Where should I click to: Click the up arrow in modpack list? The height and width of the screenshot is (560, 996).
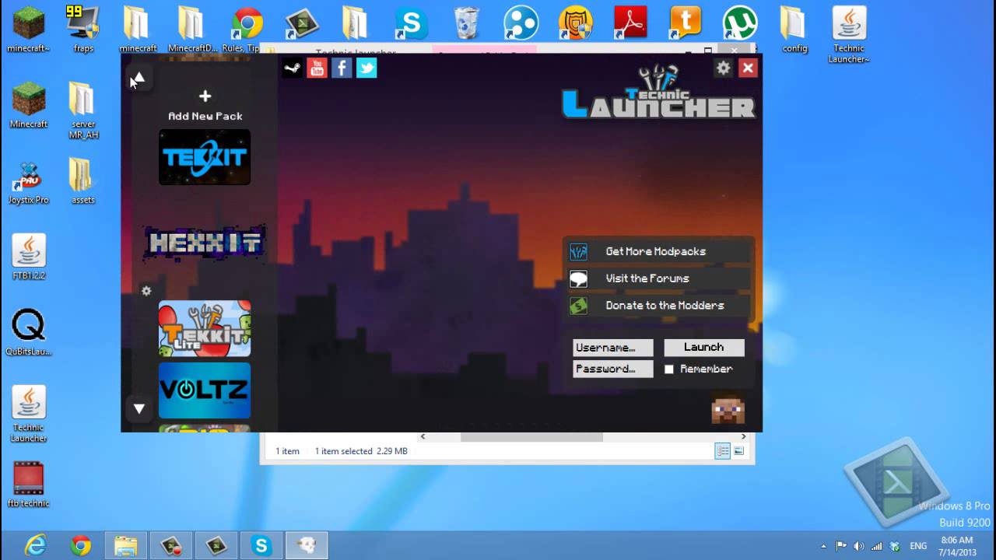(x=139, y=78)
